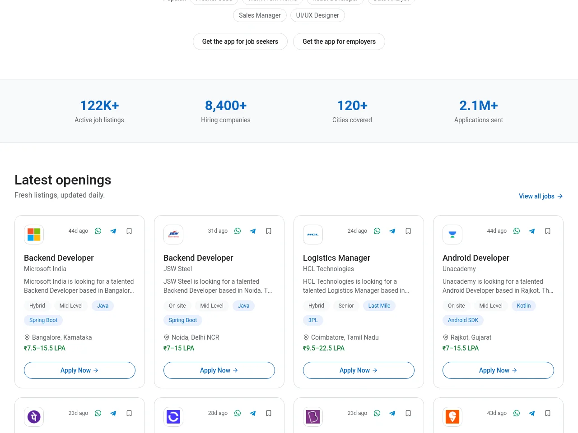Share the 28d ago job on WhatsApp
Screen dimensions: 578x433
tap(238, 413)
